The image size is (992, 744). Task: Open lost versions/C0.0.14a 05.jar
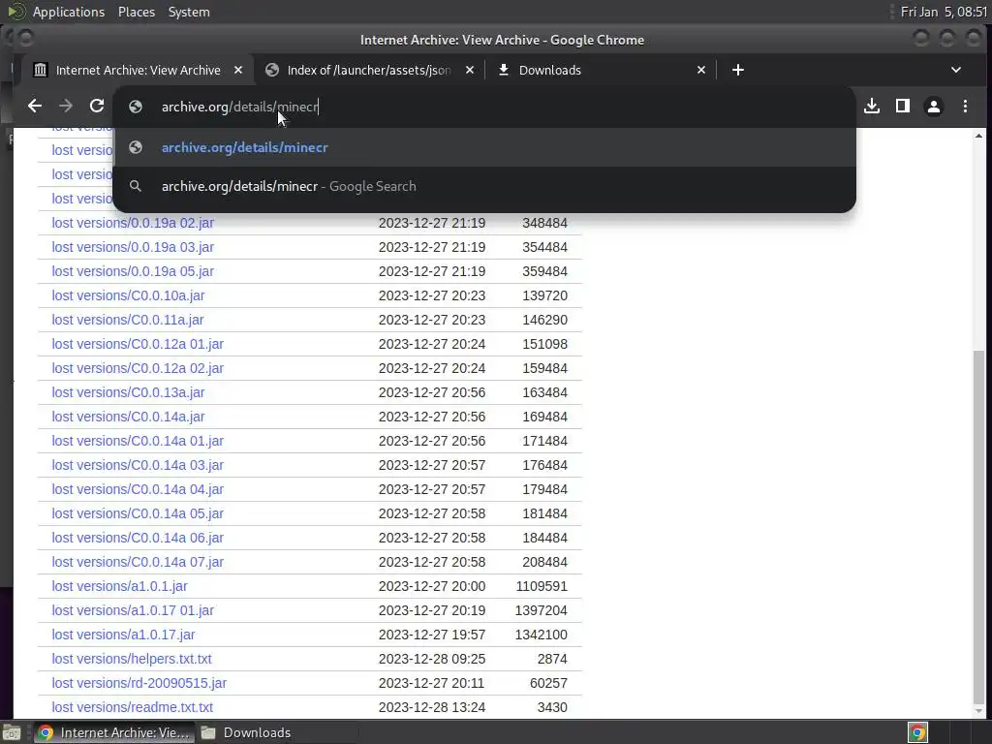[x=138, y=513]
